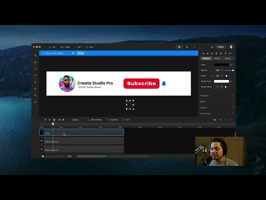Click the white Border Color swatch
This screenshot has height=200, width=266.
click(x=222, y=81)
